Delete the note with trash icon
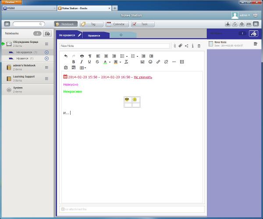Screen dimensions: 263x219 pos(199,46)
